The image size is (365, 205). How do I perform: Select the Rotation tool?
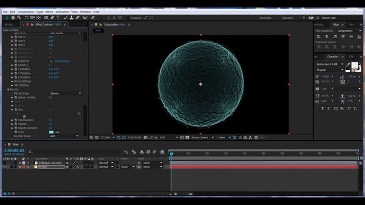26,18
